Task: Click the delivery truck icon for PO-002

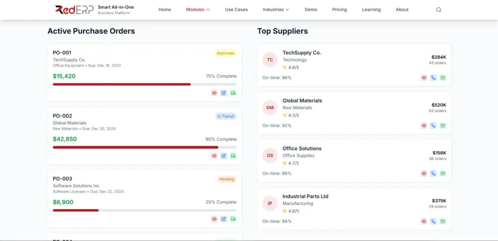Action: 233,156
